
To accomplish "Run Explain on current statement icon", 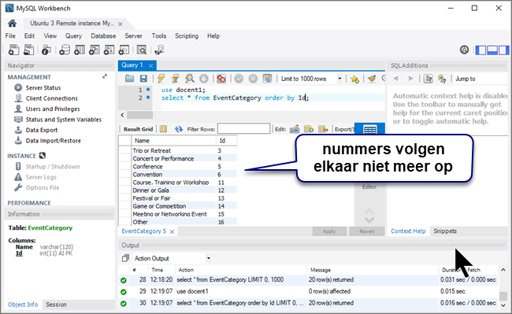I will (x=190, y=79).
